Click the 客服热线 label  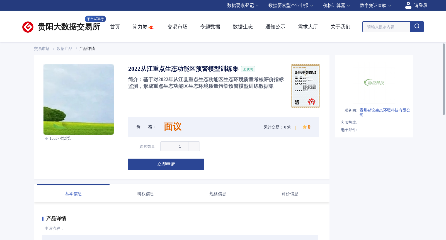[349, 123]
